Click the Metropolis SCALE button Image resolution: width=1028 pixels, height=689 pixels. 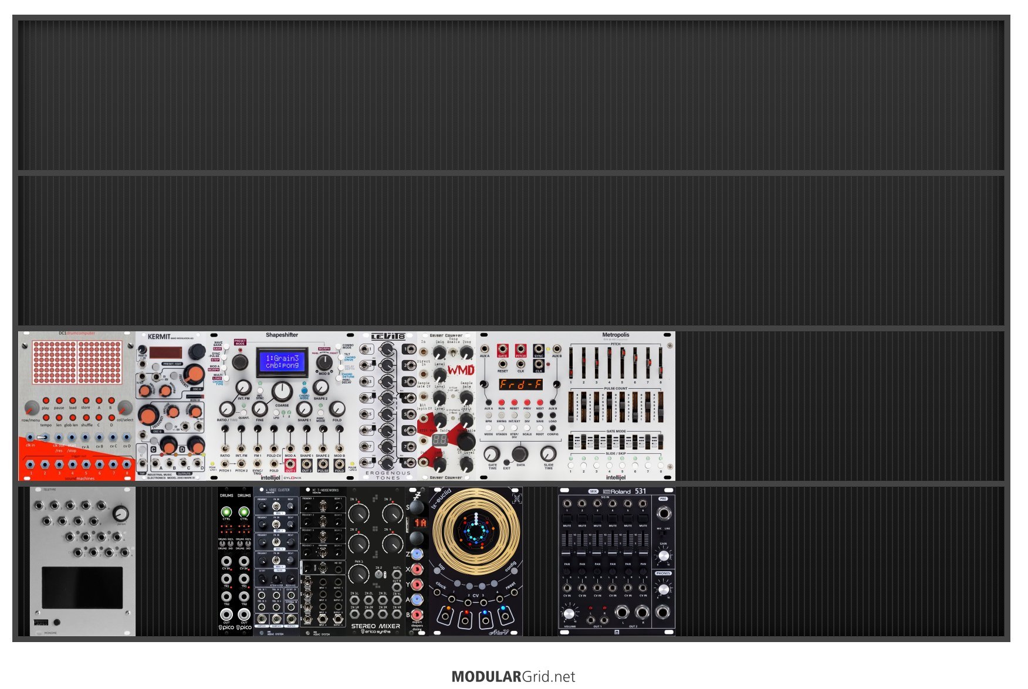527,428
